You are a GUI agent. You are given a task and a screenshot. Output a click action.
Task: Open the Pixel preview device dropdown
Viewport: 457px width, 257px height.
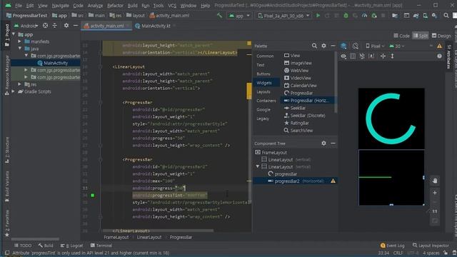(x=375, y=46)
